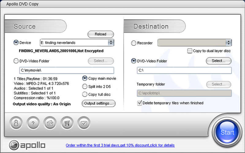Select Copy main movie mode
Screen dimensions: 245x153
(85, 78)
